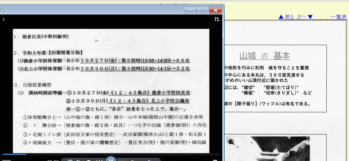Screen dimensions: 349x161
Task: Click the volume slider handle
Action: click(149, 160)
